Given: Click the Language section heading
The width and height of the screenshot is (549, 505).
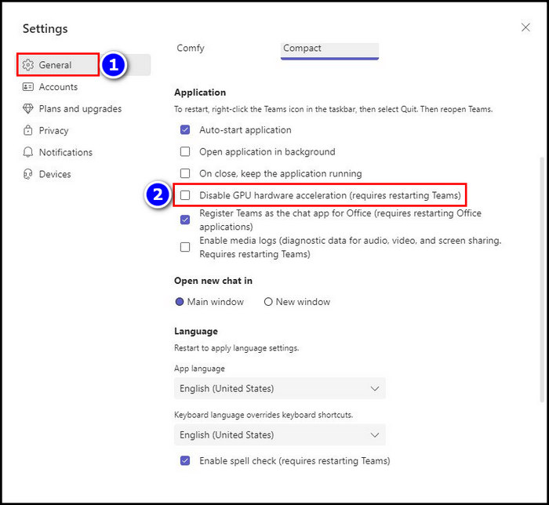Looking at the screenshot, I should pyautogui.click(x=196, y=331).
